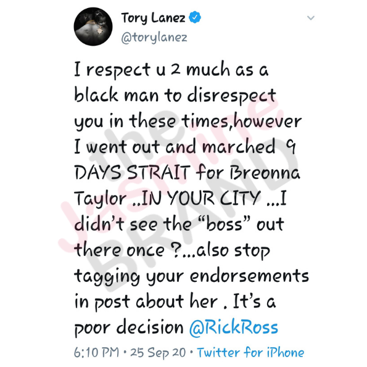Open Tory Lanez's profile avatar picture
Screen dimensions: 367x367
coord(93,27)
